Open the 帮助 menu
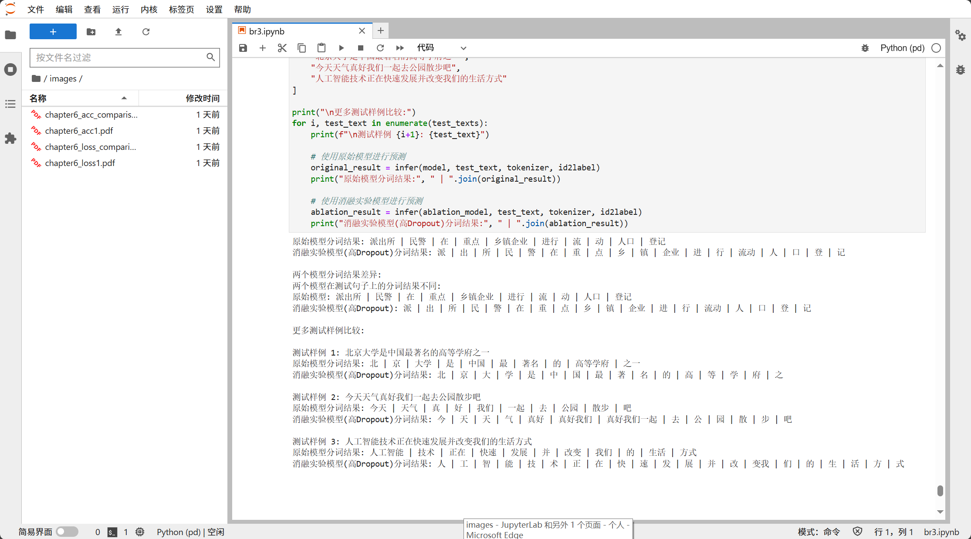Viewport: 971px width, 539px height. 243,9
